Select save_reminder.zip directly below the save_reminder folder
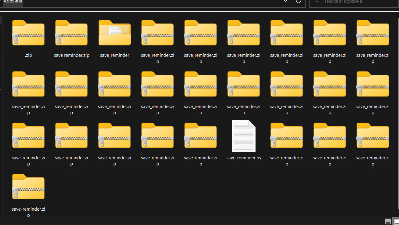The height and width of the screenshot is (225, 399). [x=114, y=85]
